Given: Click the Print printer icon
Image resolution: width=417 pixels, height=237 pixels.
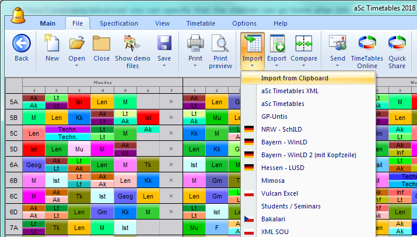Looking at the screenshot, I should pyautogui.click(x=195, y=43).
